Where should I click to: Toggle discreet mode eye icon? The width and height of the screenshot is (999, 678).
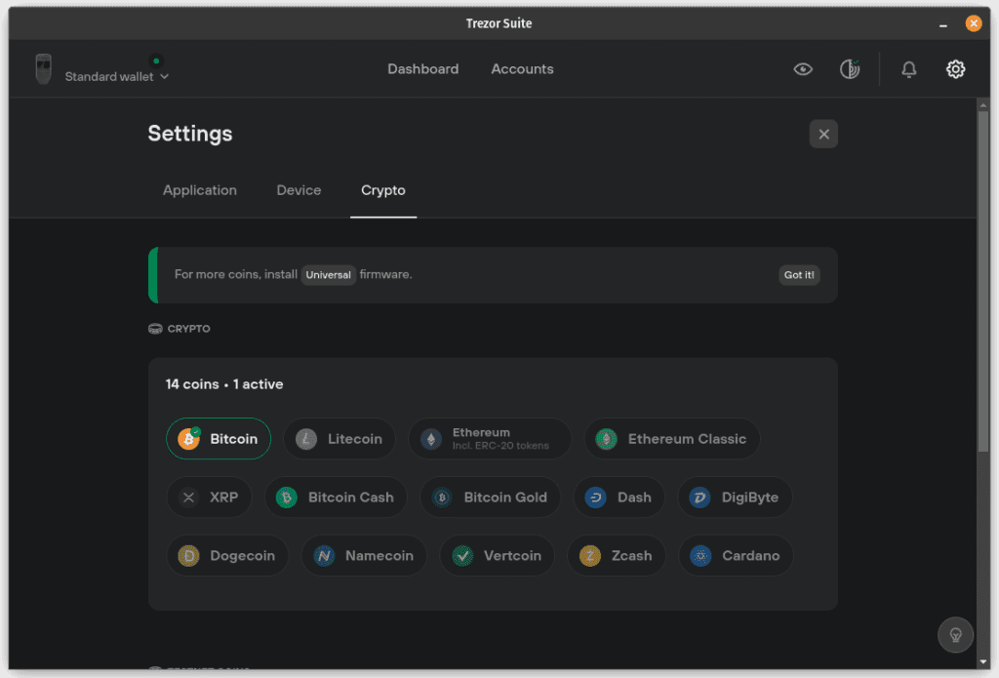(803, 69)
